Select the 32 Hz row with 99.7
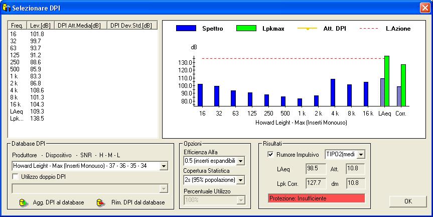Viewport: 433px width, 217px height. (x=83, y=41)
